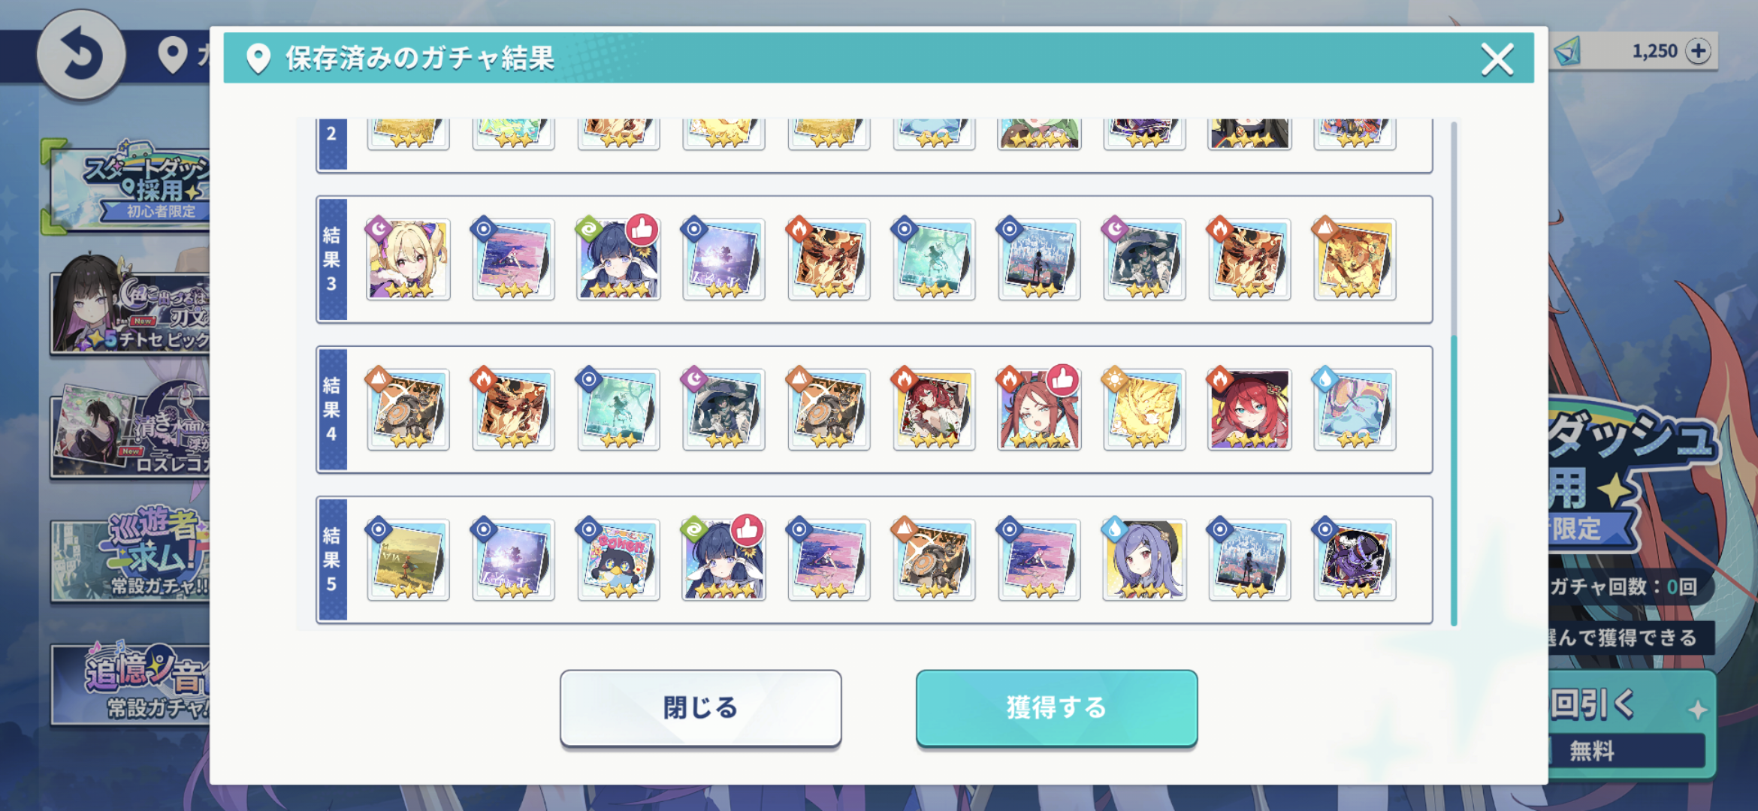Select the 結果5 result row label

click(x=332, y=560)
